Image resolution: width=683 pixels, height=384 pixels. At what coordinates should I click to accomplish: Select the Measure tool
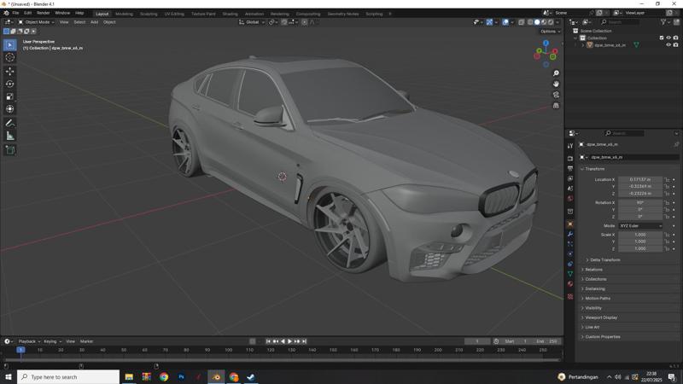pos(9,136)
